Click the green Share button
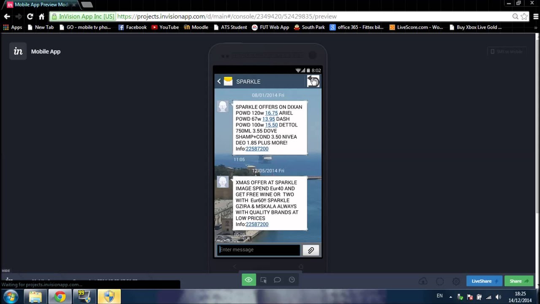This screenshot has width=540, height=304. click(x=519, y=281)
